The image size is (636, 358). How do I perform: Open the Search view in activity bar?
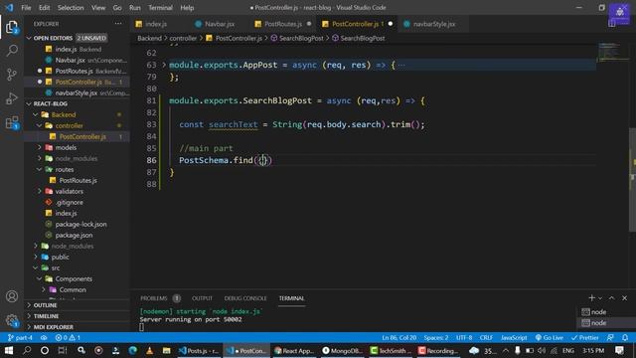pos(12,51)
